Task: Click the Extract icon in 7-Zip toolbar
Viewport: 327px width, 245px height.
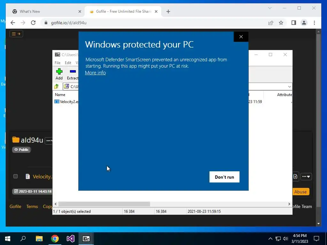Action: (x=72, y=74)
